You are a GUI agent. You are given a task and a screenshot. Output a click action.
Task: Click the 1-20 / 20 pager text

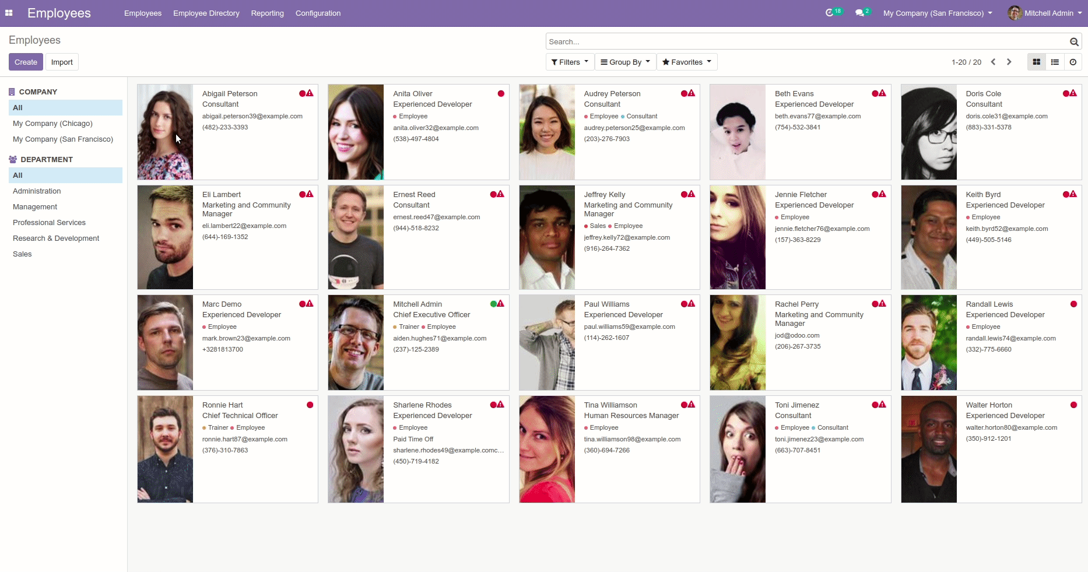pyautogui.click(x=966, y=62)
